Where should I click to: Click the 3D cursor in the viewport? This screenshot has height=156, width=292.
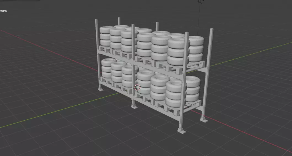tap(137, 87)
